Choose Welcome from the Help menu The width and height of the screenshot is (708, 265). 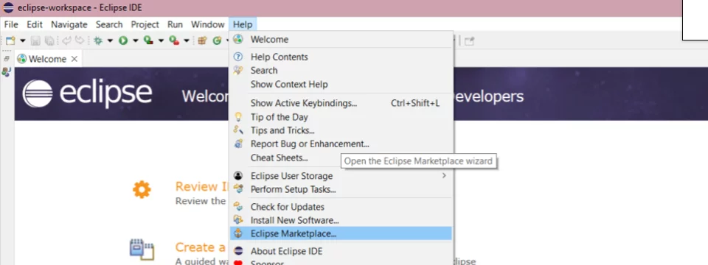(x=341, y=39)
